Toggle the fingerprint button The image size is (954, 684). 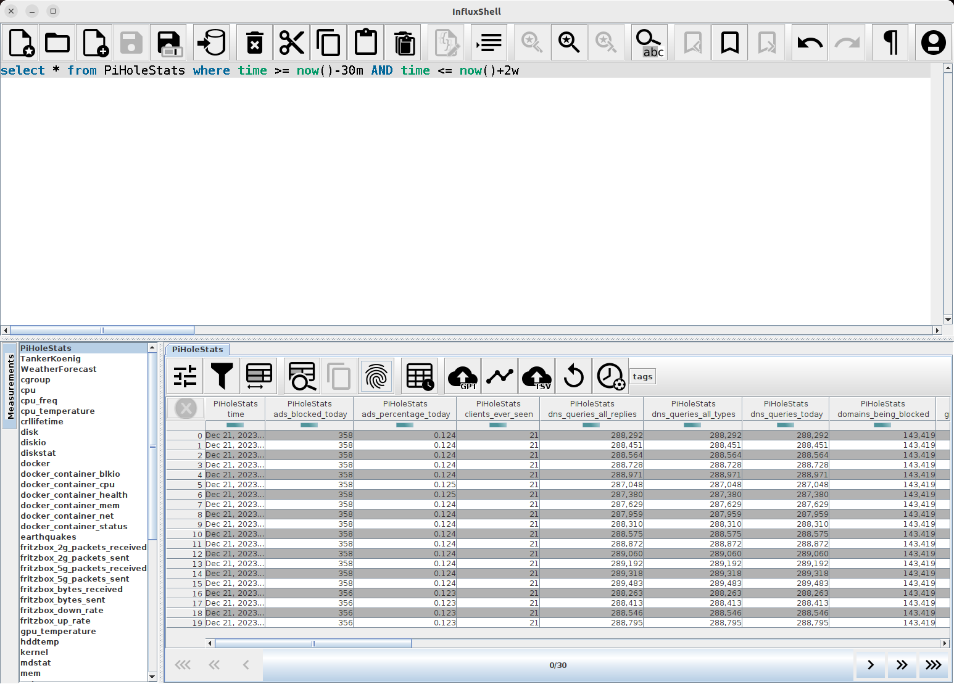click(x=376, y=376)
